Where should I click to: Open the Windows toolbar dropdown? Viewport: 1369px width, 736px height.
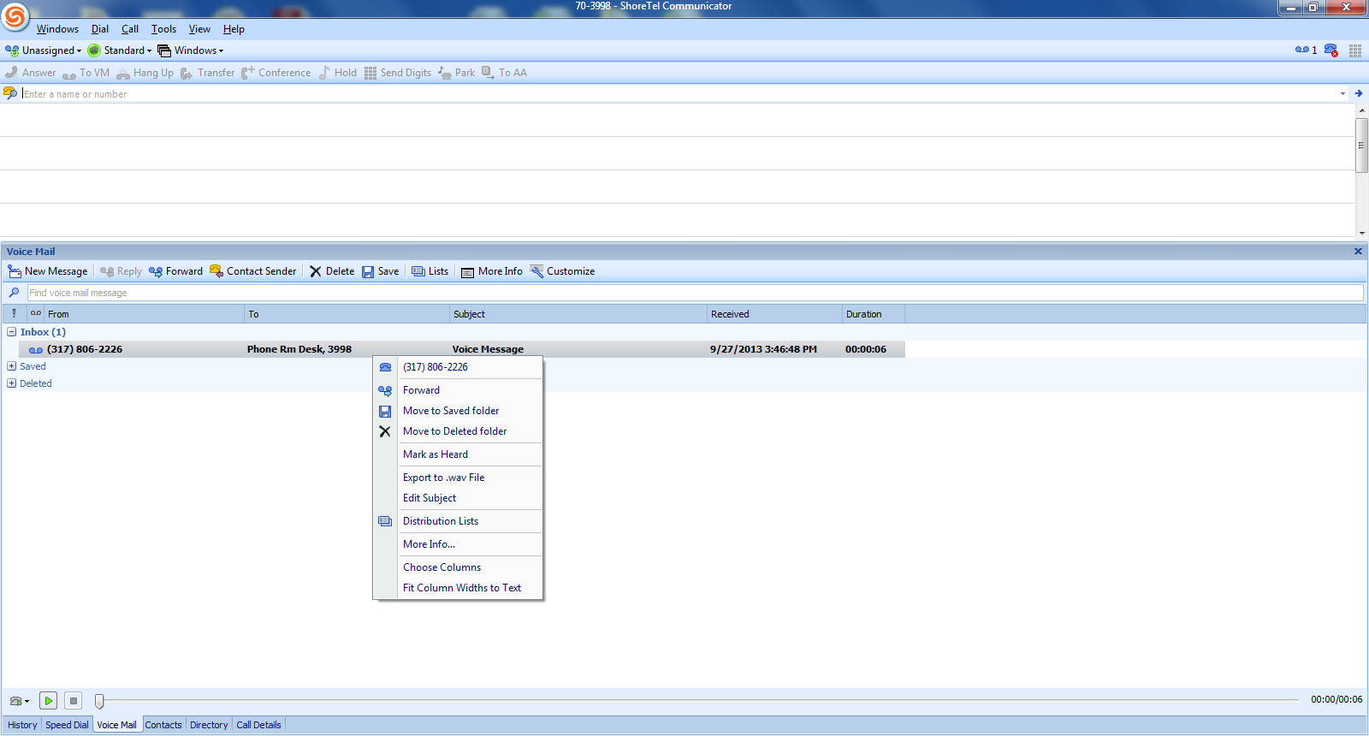point(191,50)
